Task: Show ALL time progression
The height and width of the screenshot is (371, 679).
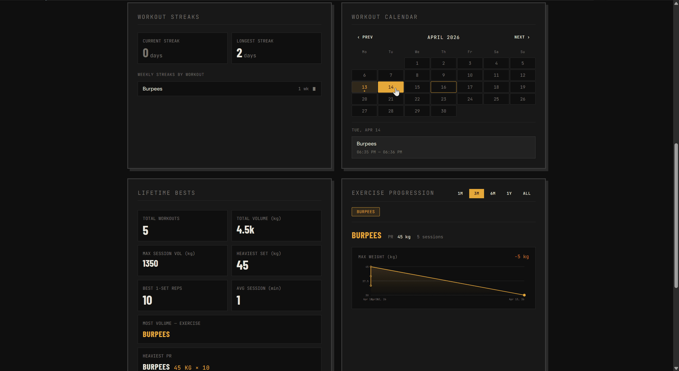Action: click(x=527, y=193)
